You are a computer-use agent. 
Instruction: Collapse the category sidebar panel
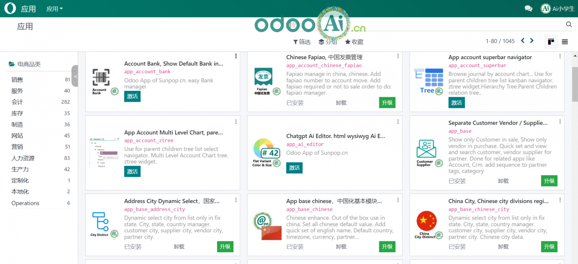point(75,76)
